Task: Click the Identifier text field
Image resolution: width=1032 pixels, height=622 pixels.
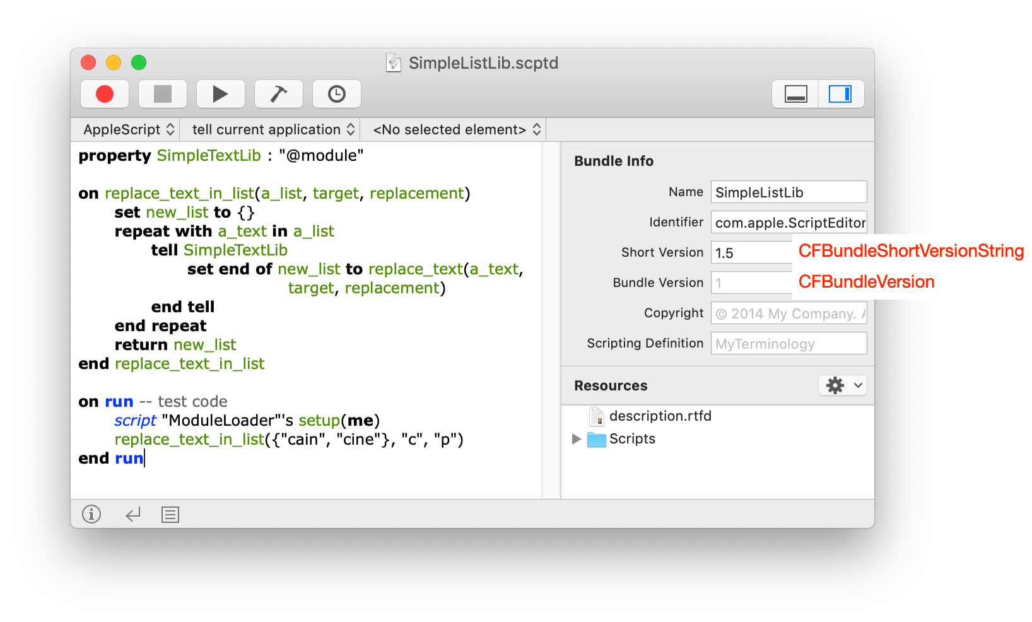Action: pyautogui.click(x=788, y=223)
